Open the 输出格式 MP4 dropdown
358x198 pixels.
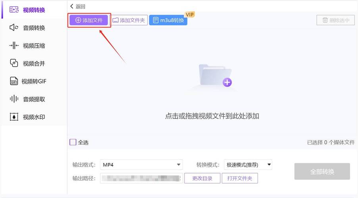point(141,164)
